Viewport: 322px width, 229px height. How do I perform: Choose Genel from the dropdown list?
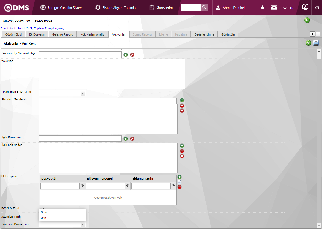pyautogui.click(x=45, y=212)
